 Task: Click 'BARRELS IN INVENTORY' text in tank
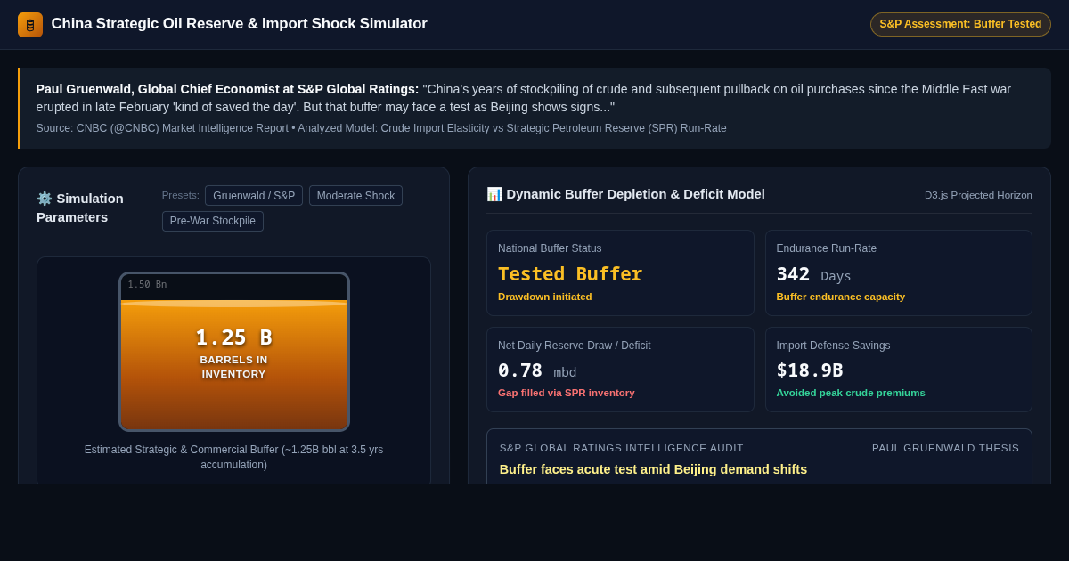tap(234, 367)
